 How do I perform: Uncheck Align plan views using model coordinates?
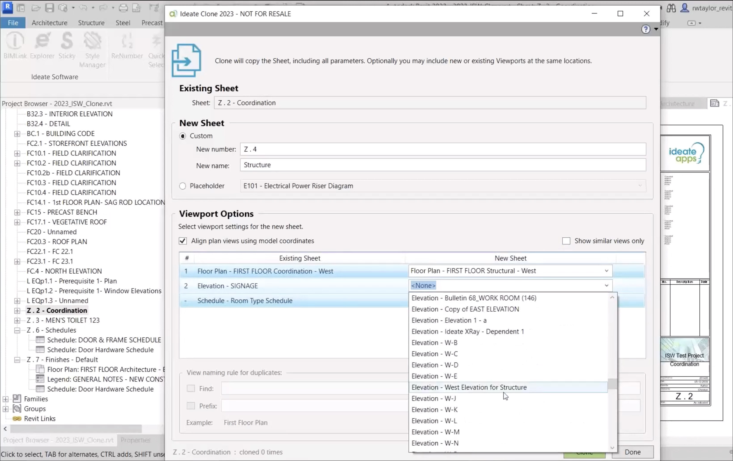click(x=183, y=241)
